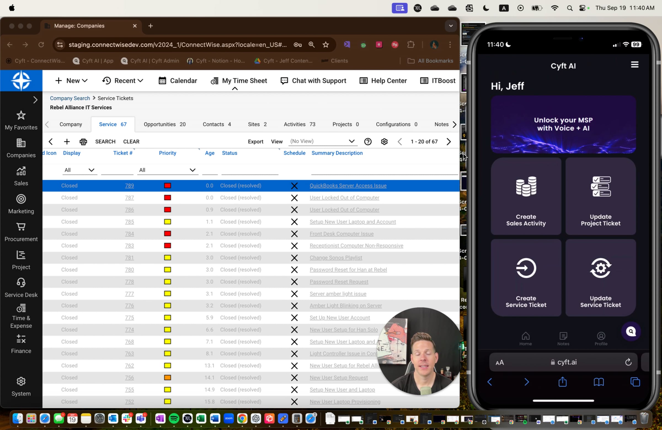The width and height of the screenshot is (662, 430).
Task: Sort by Age column header
Action: [209, 153]
